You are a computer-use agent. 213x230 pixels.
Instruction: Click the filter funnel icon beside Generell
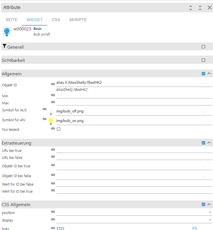pos(4,46)
